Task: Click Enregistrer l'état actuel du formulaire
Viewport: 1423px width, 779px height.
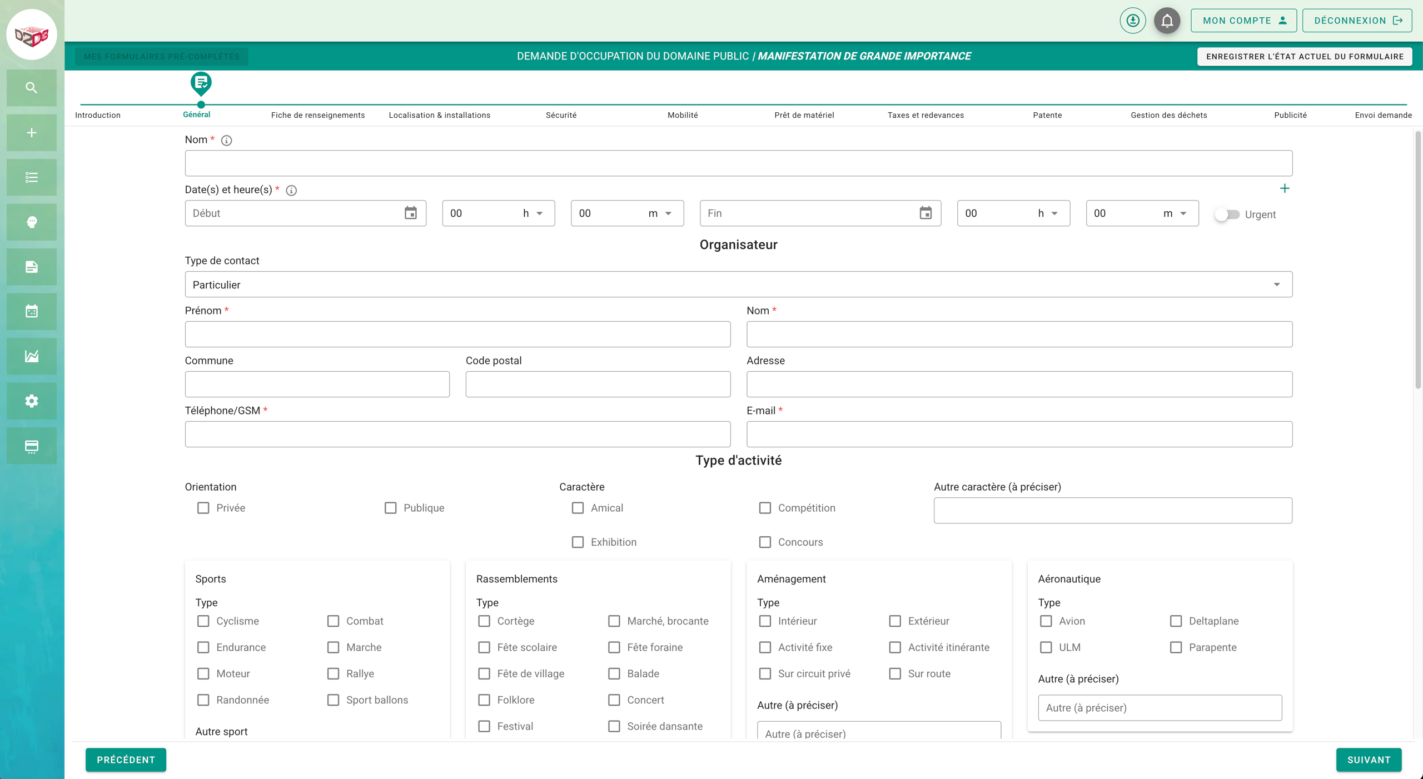Action: 1304,57
